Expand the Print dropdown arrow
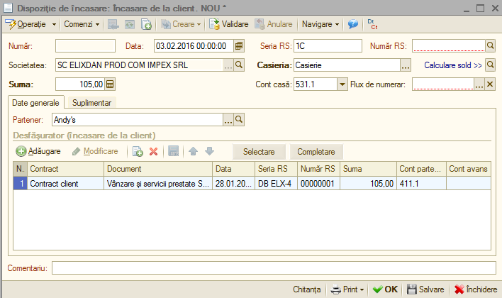This screenshot has width=502, height=298. 362,289
